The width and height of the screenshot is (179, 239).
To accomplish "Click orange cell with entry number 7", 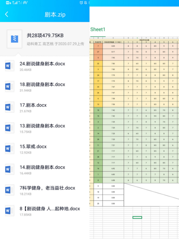I will pyautogui.click(x=98, y=46).
